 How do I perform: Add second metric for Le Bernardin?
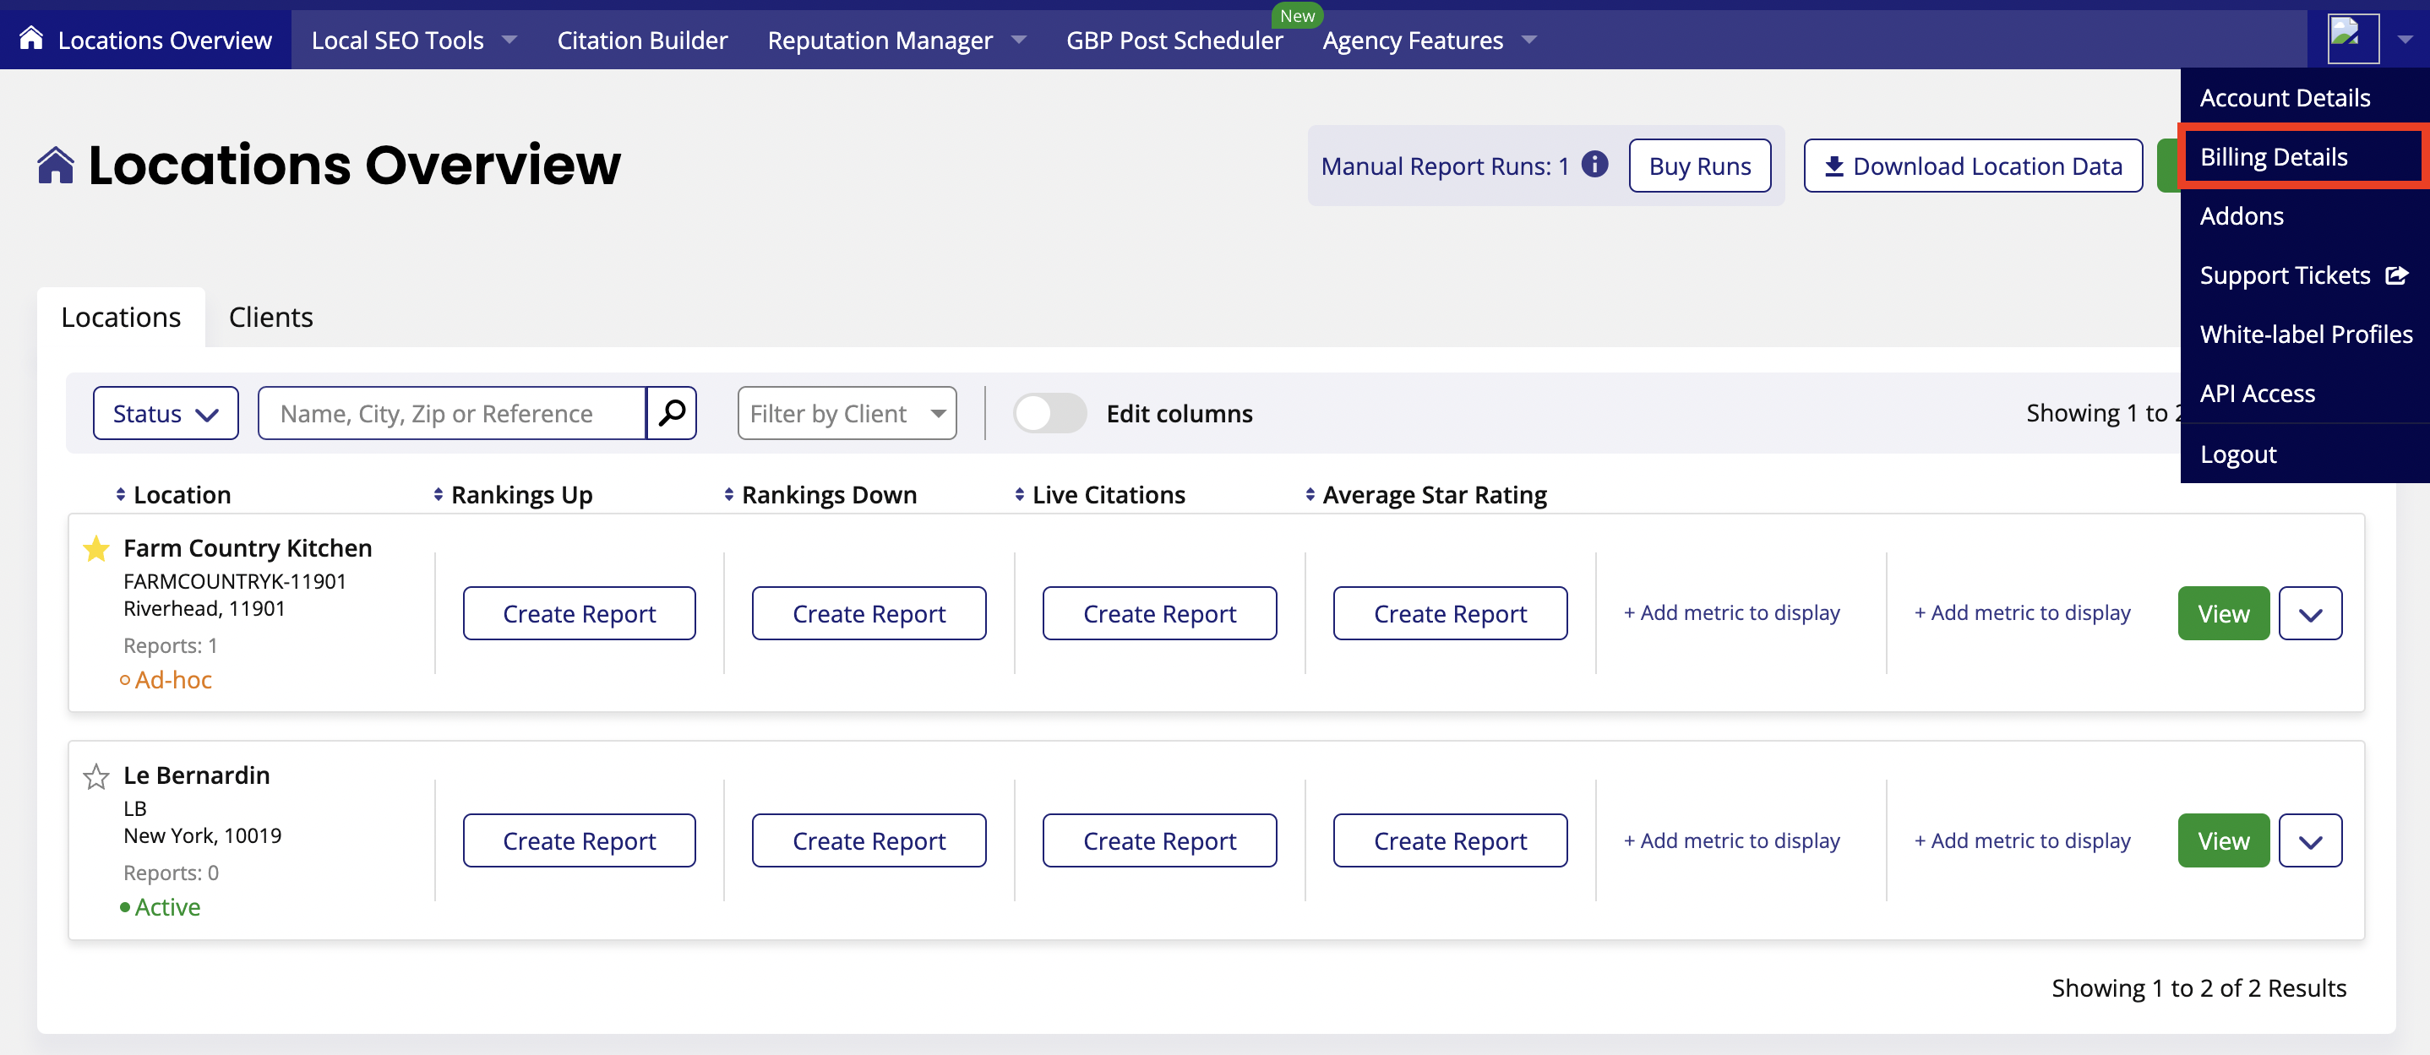coord(2023,841)
